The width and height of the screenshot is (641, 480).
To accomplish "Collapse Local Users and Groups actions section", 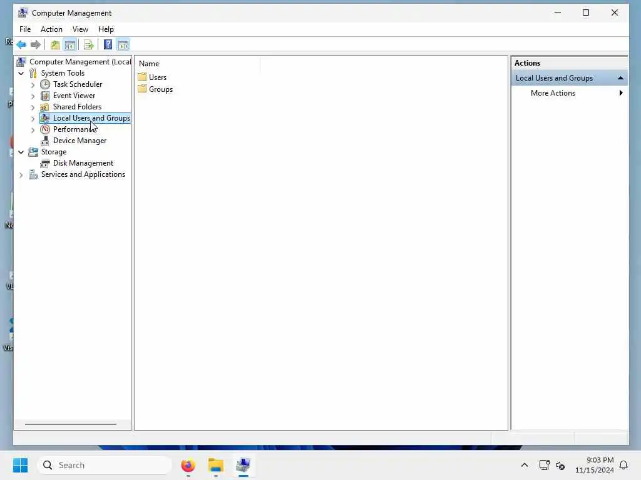I will click(620, 78).
